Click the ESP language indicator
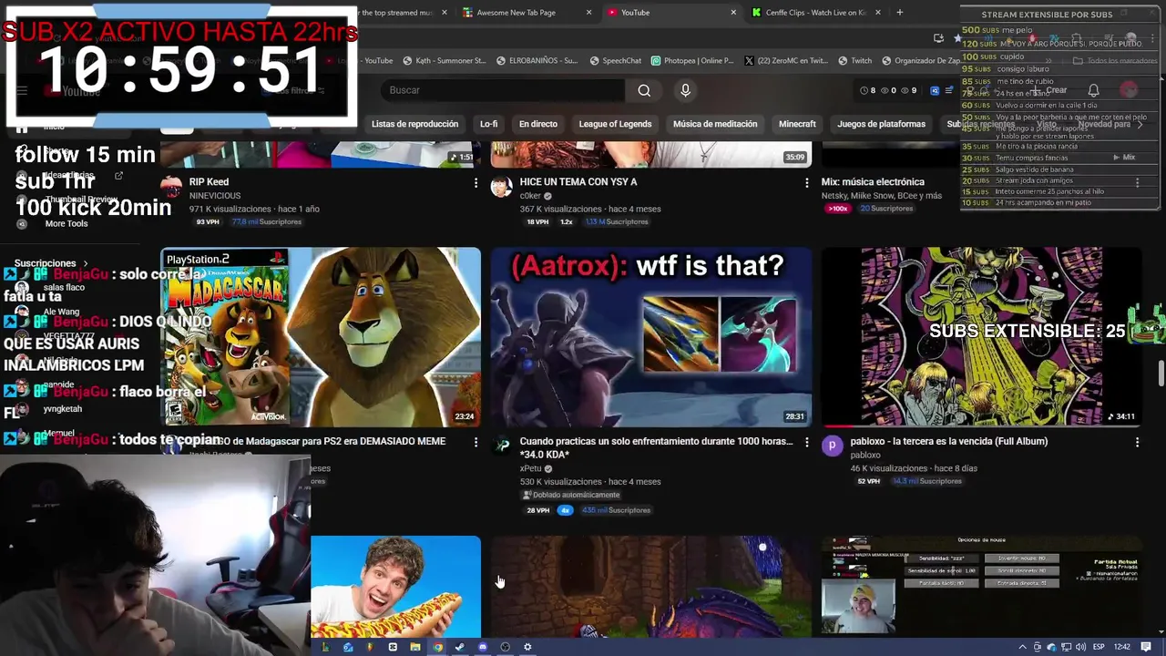This screenshot has width=1166, height=656. (1099, 647)
